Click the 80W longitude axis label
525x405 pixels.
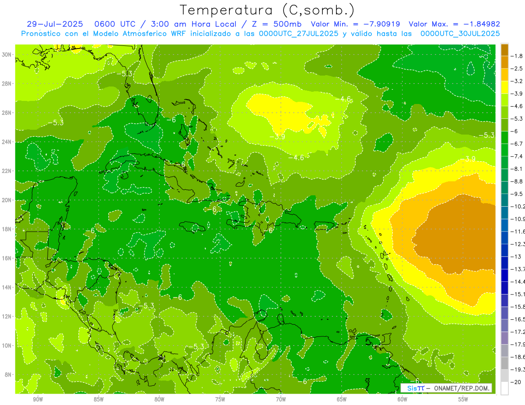coord(159,399)
